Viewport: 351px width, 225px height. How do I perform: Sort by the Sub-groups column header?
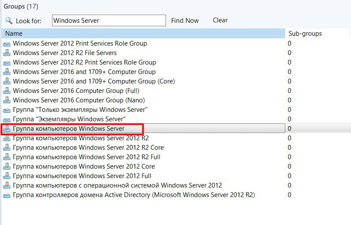coord(317,34)
